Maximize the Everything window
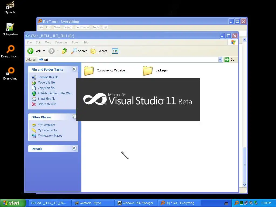The image size is (276, 207). tap(237, 21)
